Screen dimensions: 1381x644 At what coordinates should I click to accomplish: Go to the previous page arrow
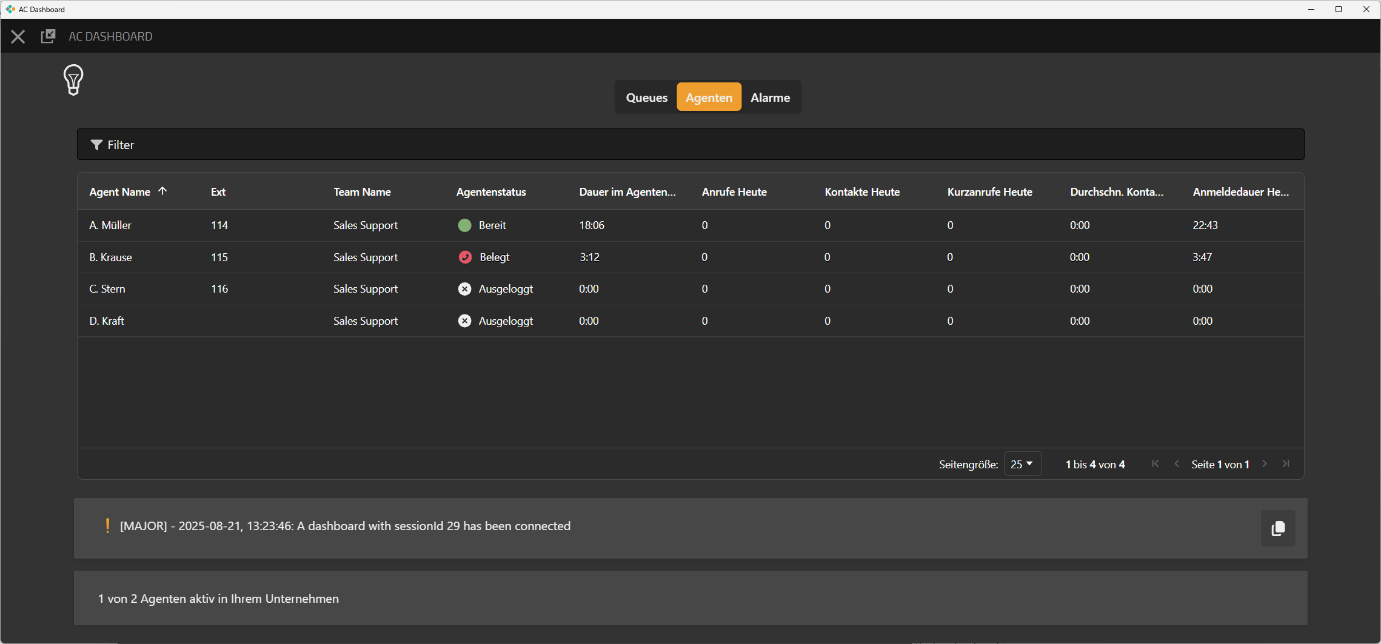click(x=1177, y=464)
